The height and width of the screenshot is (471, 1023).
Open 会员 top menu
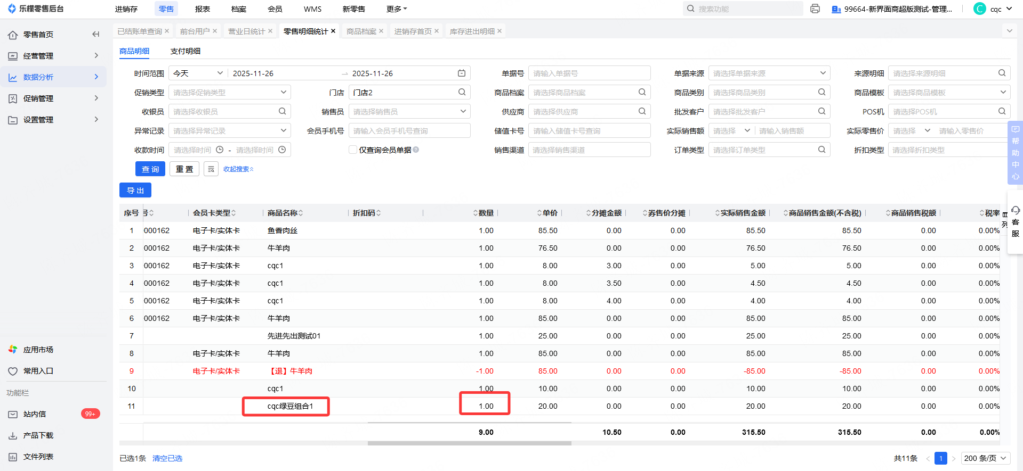275,9
